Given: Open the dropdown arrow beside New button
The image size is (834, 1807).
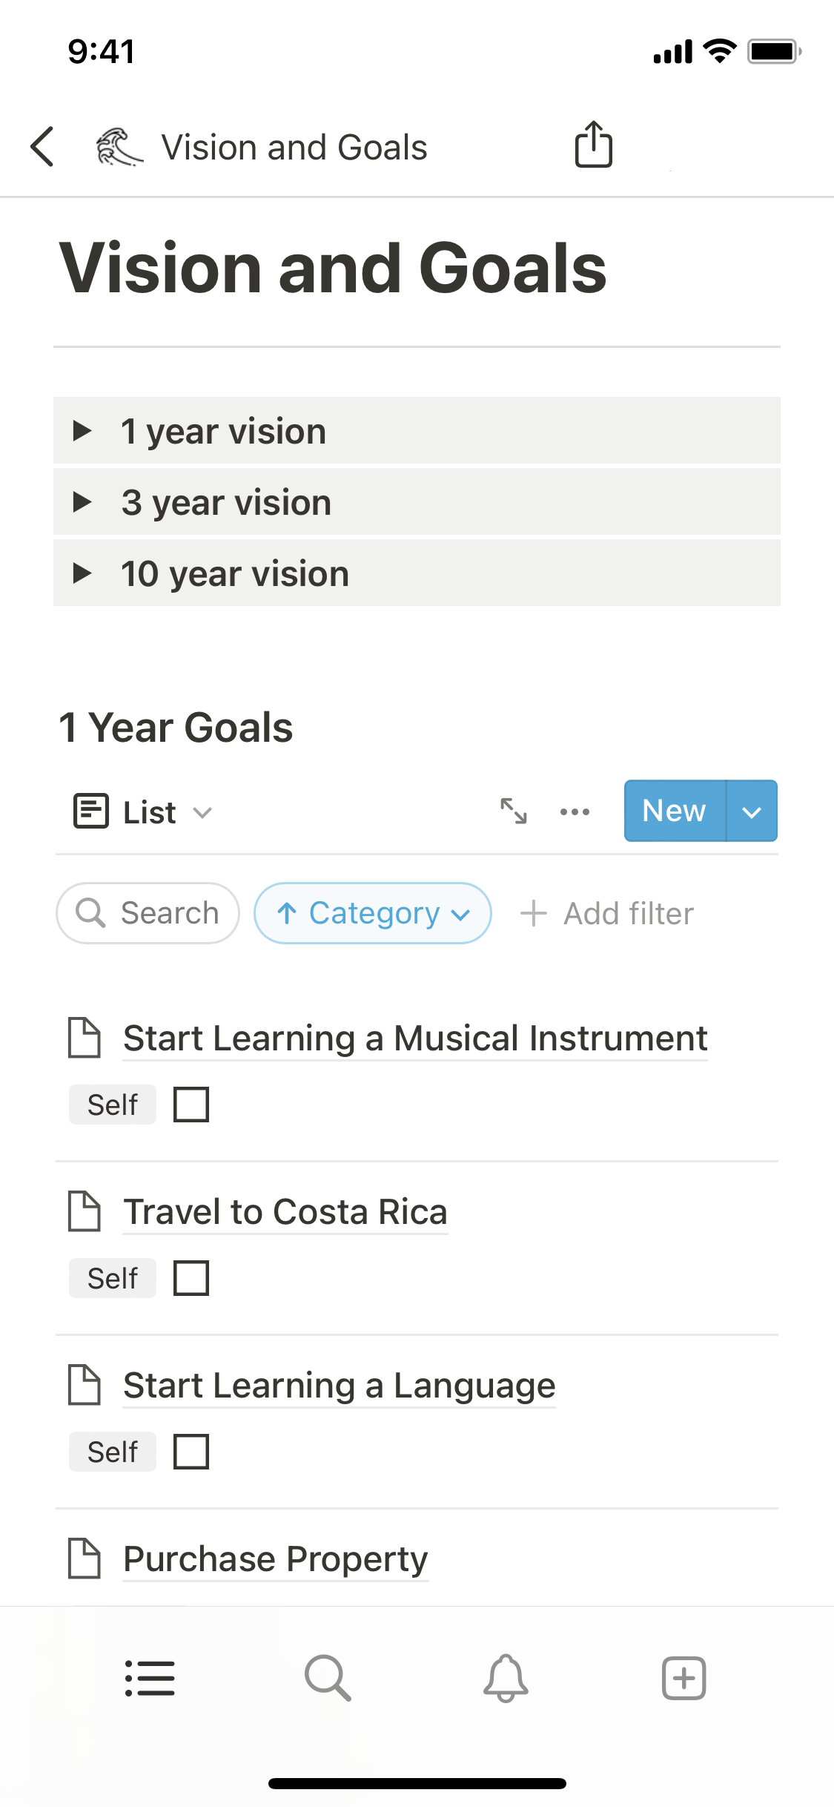Looking at the screenshot, I should [752, 812].
